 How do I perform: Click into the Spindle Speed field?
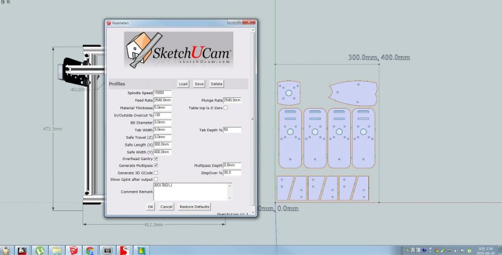(x=163, y=93)
